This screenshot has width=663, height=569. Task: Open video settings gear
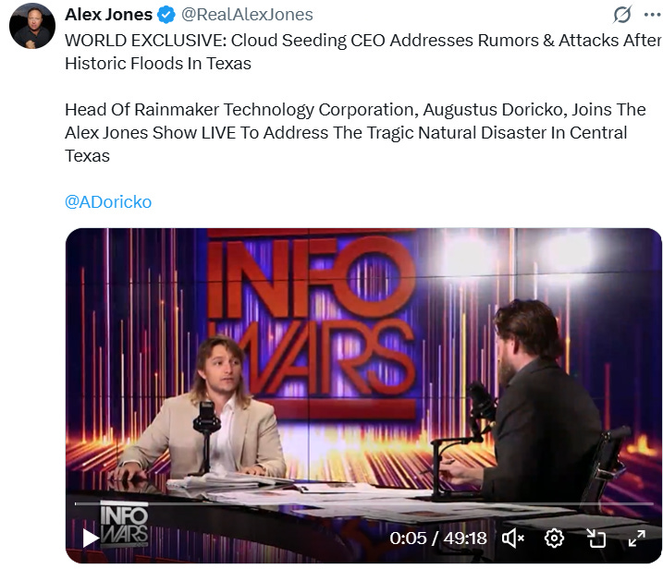554,539
